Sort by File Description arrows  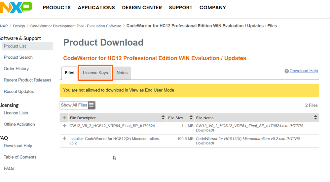click(163, 117)
